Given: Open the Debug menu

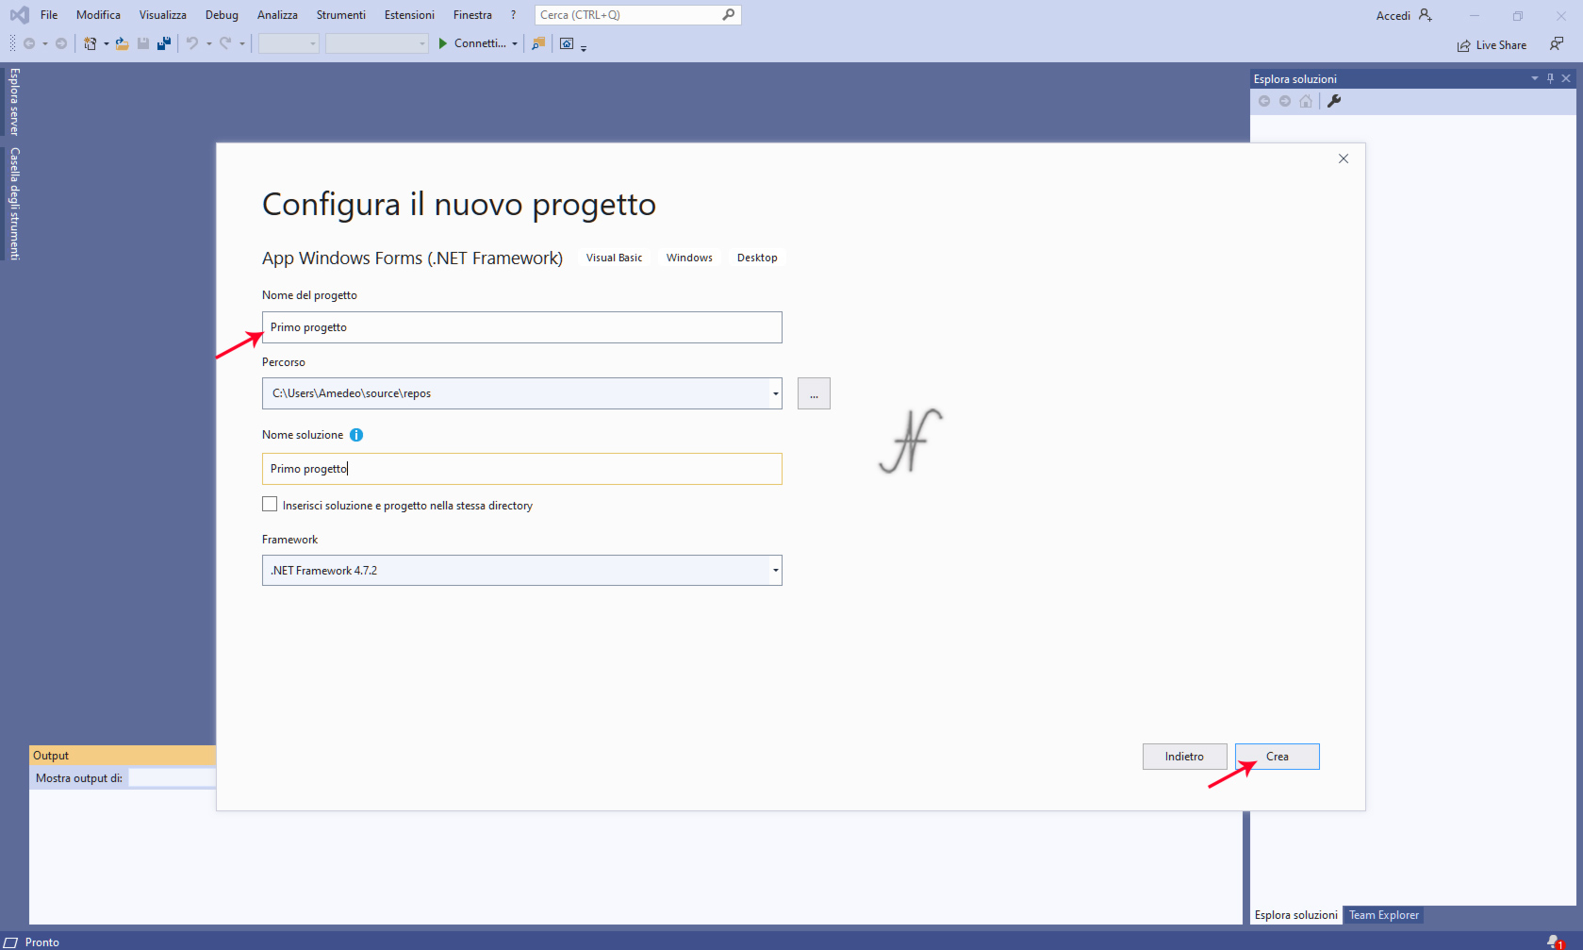Looking at the screenshot, I should click(x=222, y=15).
